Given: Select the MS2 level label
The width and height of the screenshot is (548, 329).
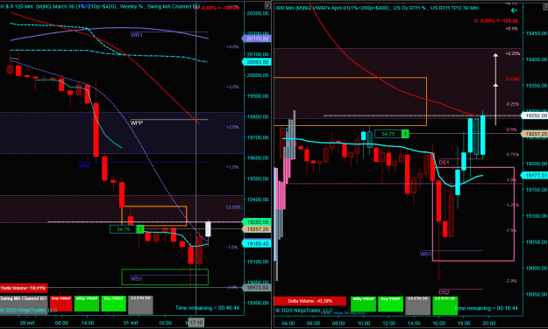Looking at the screenshot, I should [x=84, y=165].
